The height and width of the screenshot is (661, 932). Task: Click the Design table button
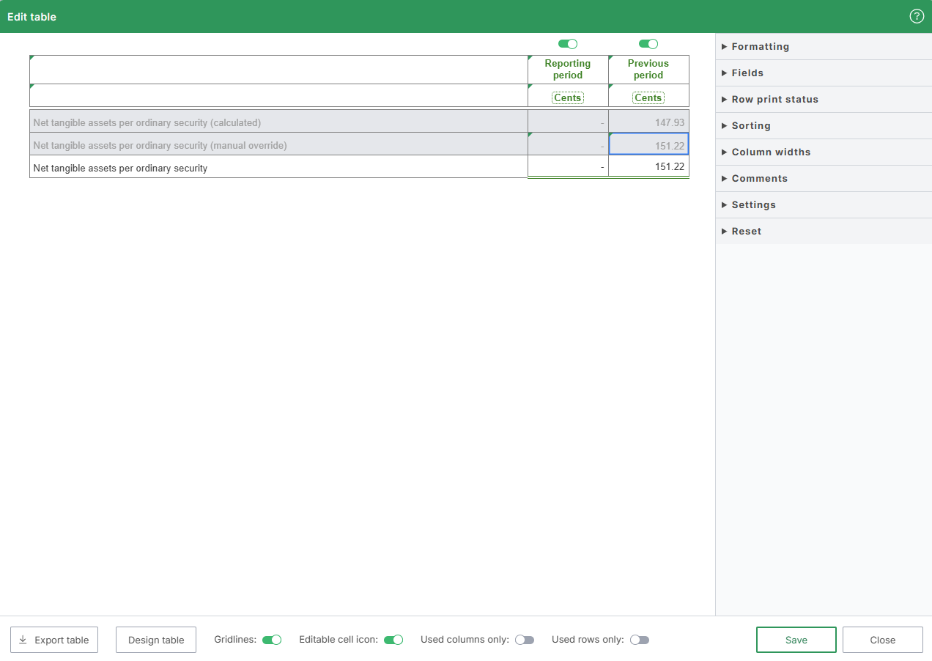[156, 640]
